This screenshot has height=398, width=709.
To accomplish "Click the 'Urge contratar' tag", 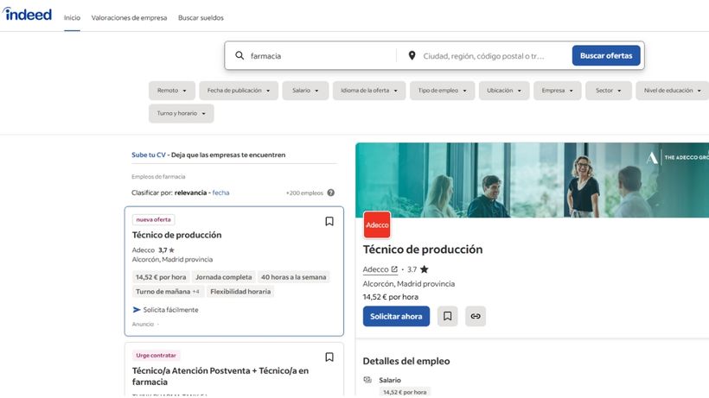I will tap(156, 355).
